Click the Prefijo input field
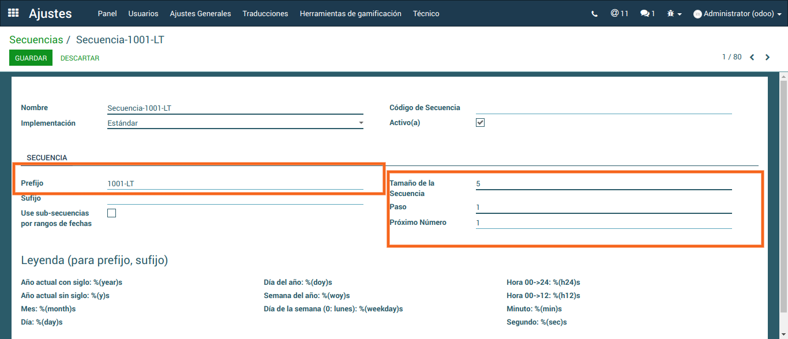788x339 pixels. (x=235, y=184)
